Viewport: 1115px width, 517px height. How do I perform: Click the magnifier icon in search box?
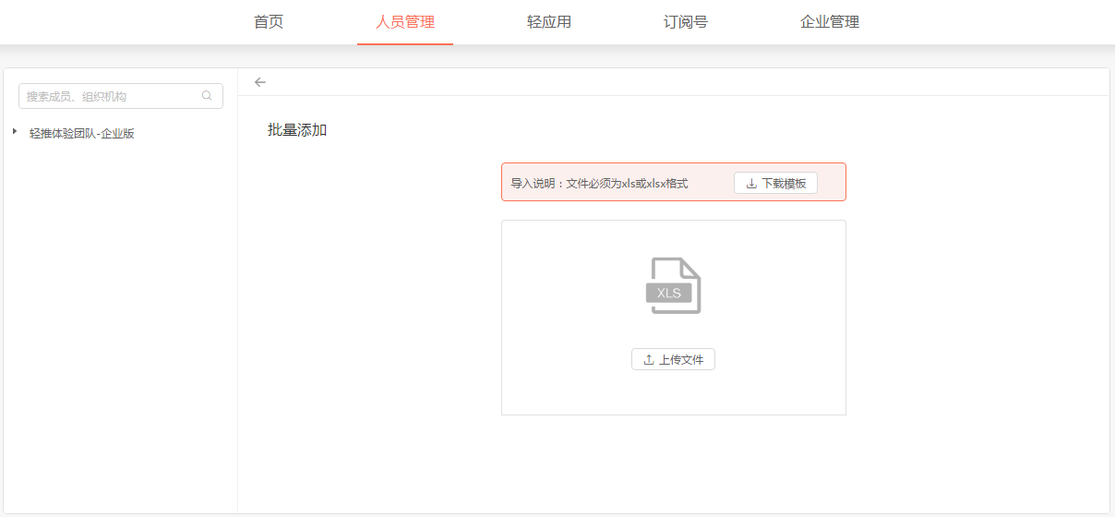(x=207, y=96)
